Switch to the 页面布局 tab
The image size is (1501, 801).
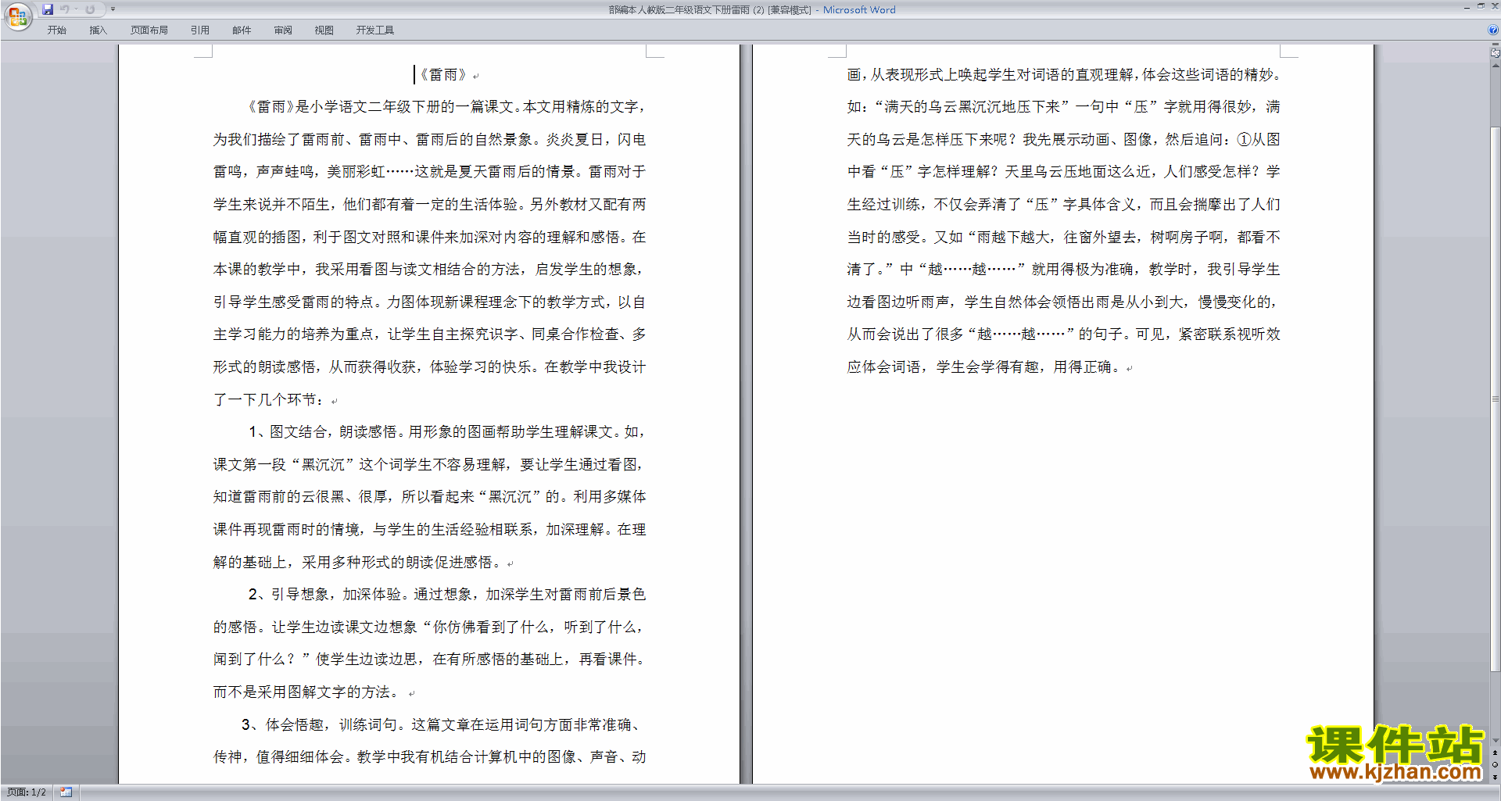(149, 30)
